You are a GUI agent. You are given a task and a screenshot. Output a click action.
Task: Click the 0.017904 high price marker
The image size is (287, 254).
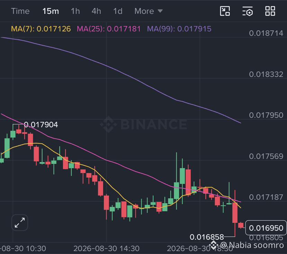(41, 125)
